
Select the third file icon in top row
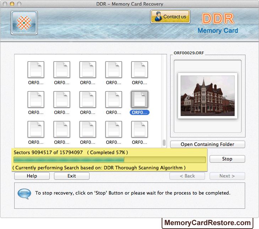pyautogui.click(x=88, y=70)
